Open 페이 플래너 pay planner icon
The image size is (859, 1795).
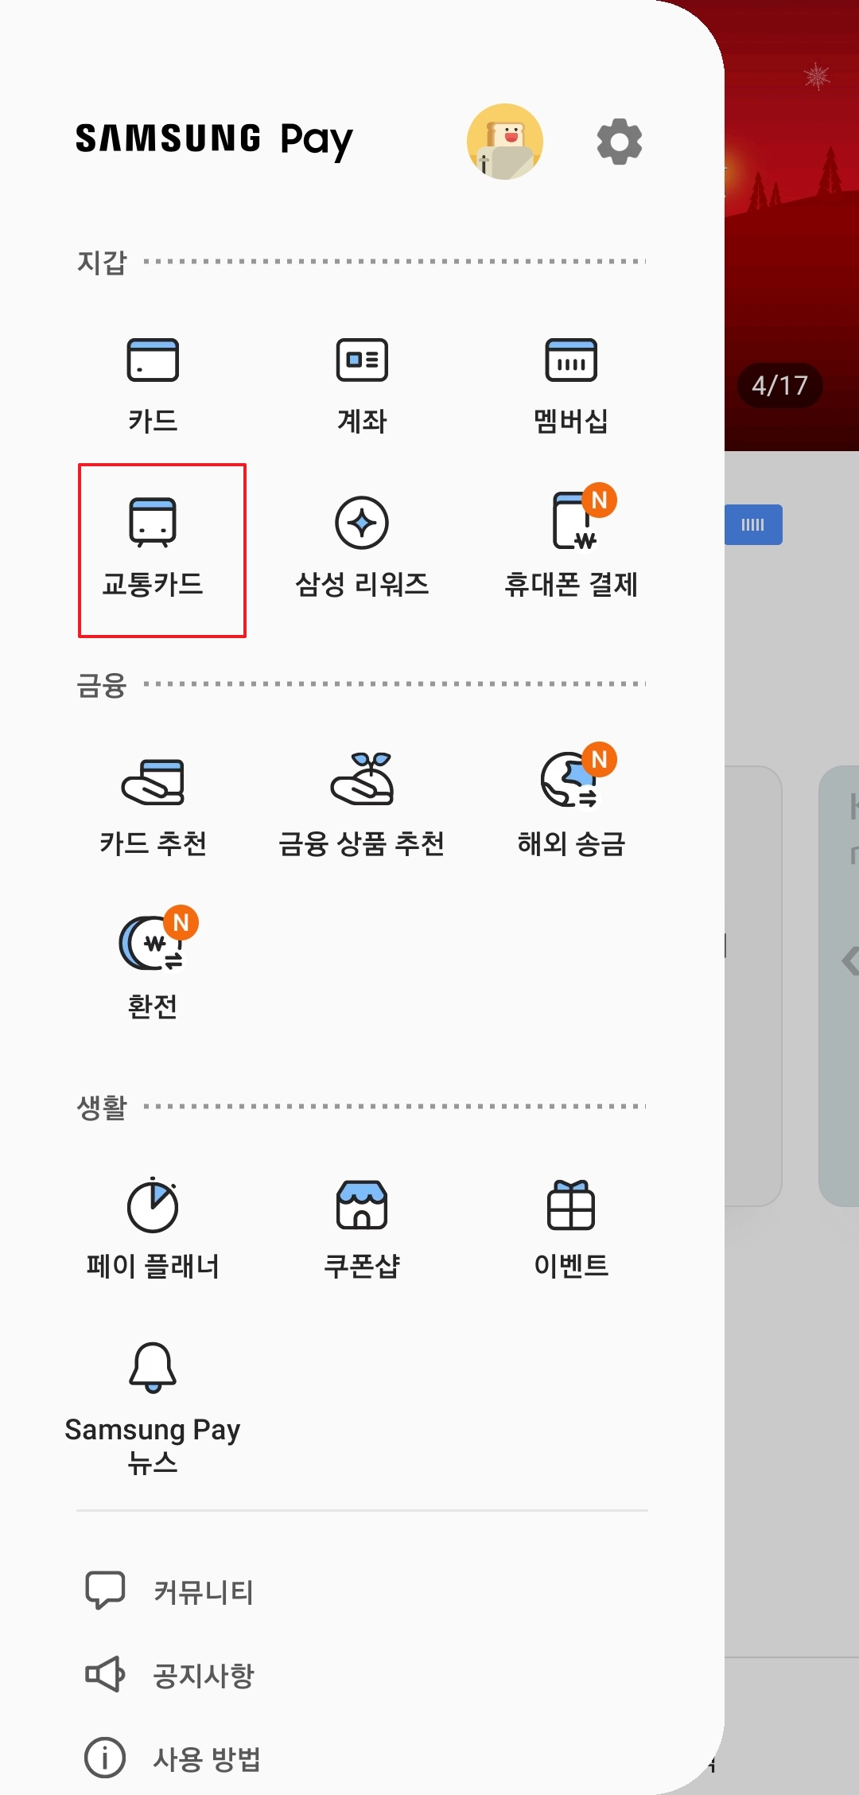click(153, 1205)
